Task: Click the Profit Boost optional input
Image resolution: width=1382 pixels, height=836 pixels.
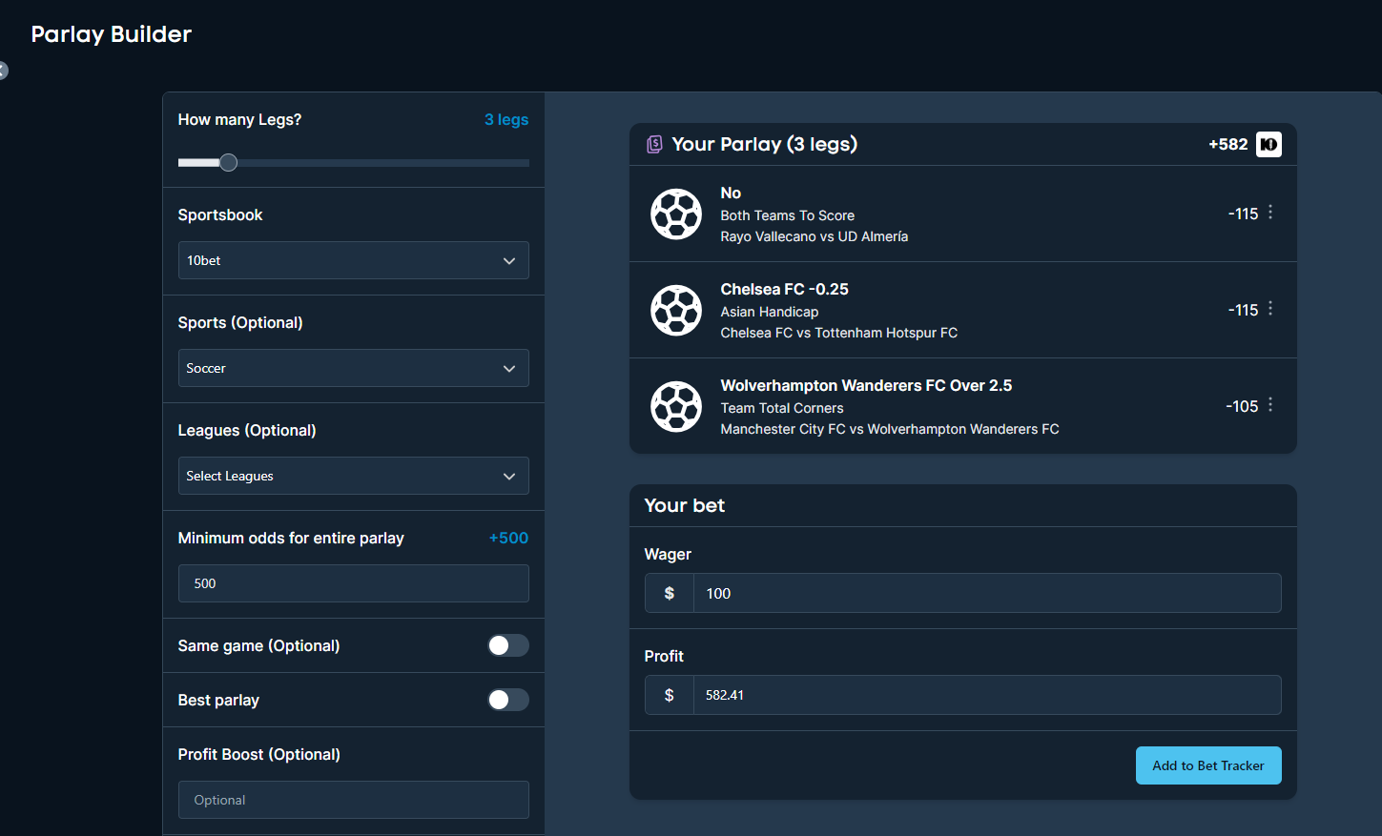Action: point(354,800)
